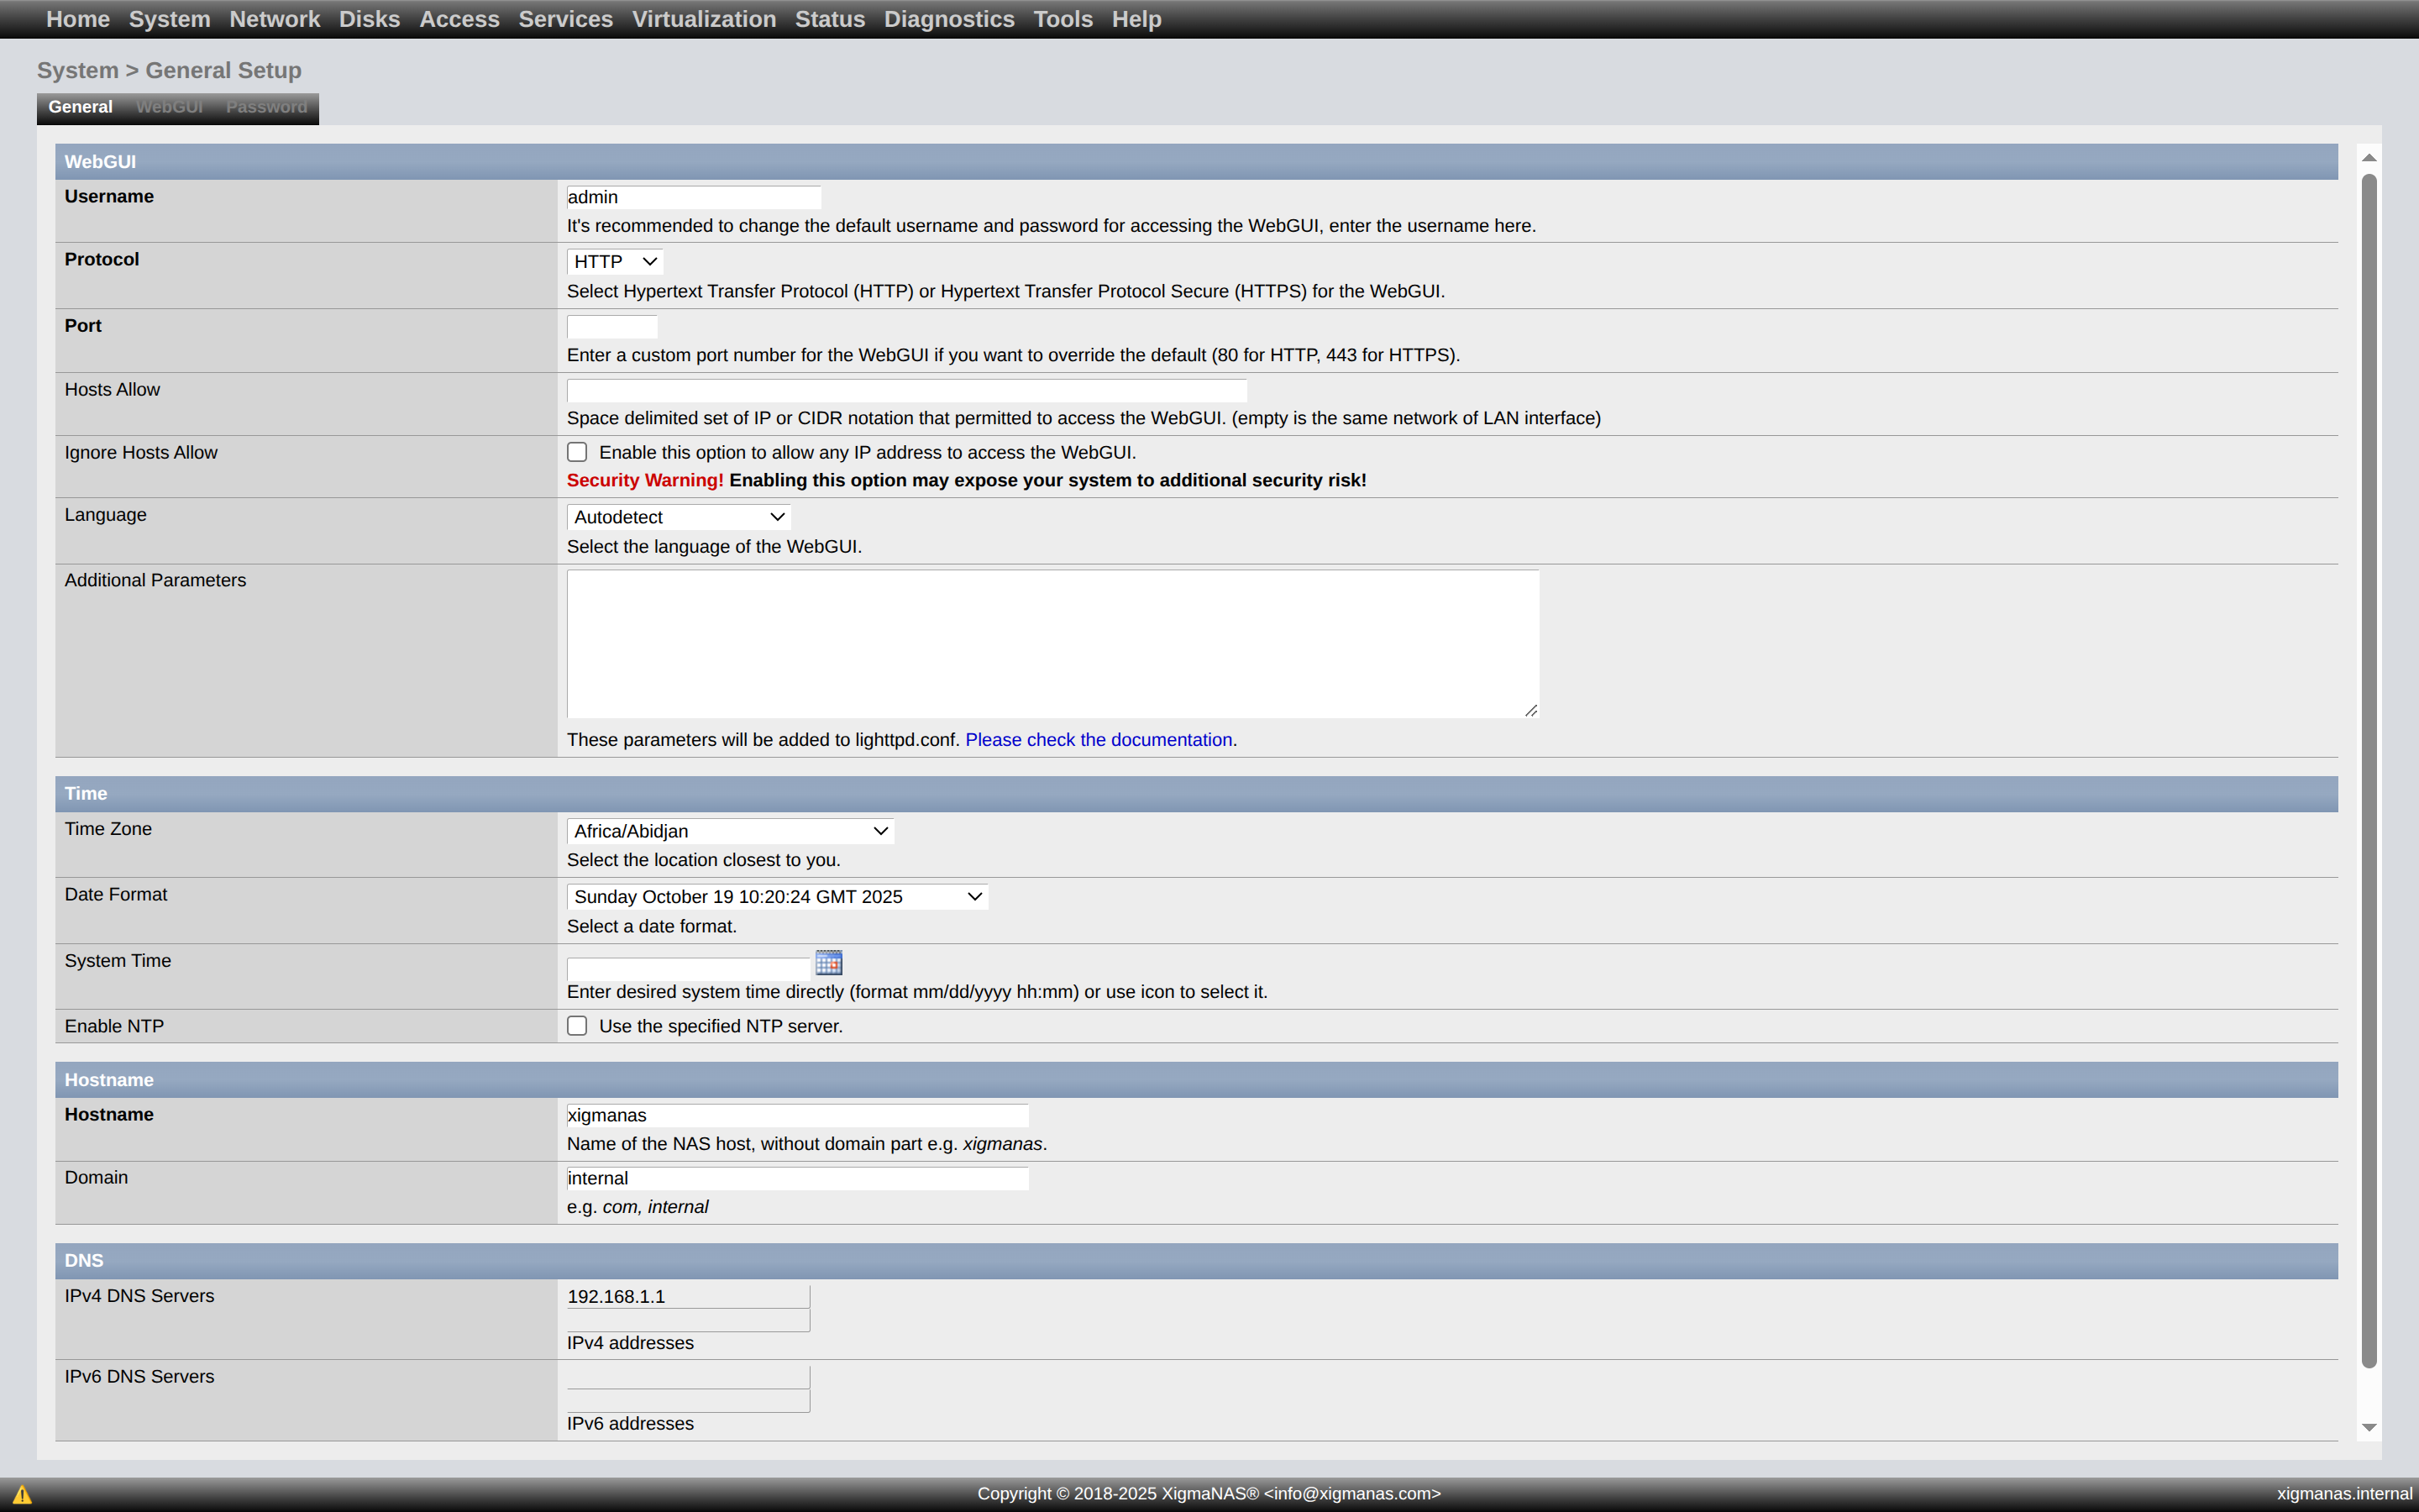This screenshot has height=1512, width=2419.
Task: Follow the 'Please check the documentation' link
Action: (x=1099, y=740)
